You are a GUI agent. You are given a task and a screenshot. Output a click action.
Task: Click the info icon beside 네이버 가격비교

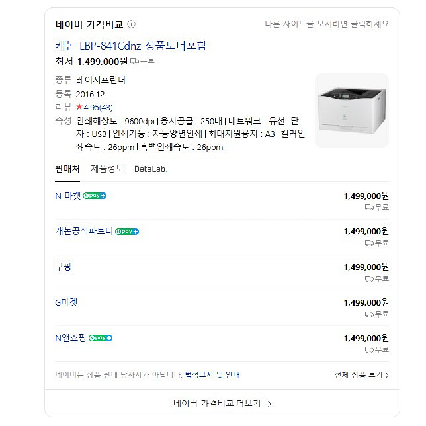(x=132, y=25)
